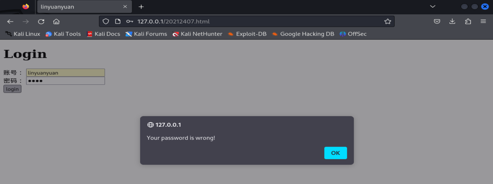Viewport: 493px width, 184px height.
Task: Close the linyuanyuan tab
Action: 125,7
